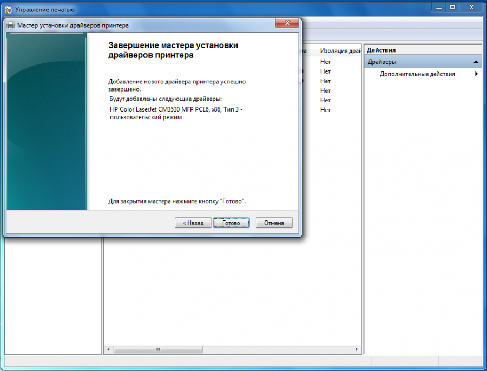The width and height of the screenshot is (487, 371).
Task: Click the Изоляция драйвера column header
Action: (340, 50)
